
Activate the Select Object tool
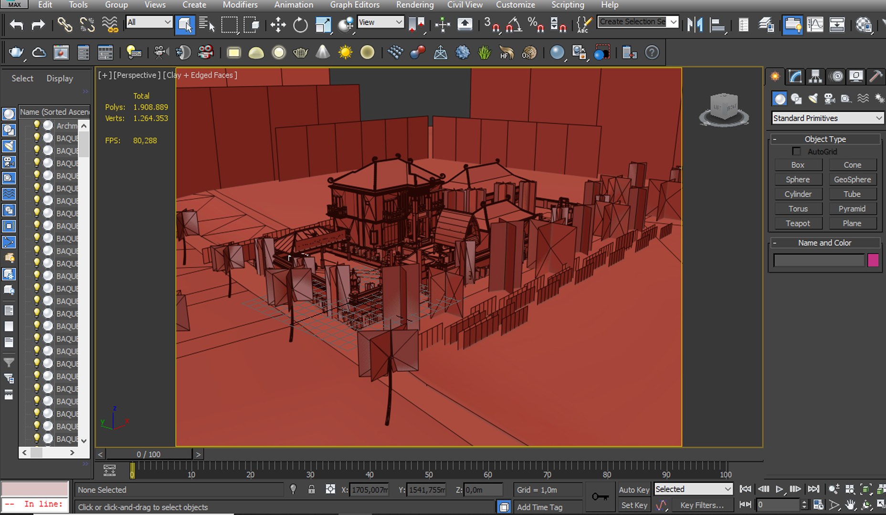pos(185,24)
